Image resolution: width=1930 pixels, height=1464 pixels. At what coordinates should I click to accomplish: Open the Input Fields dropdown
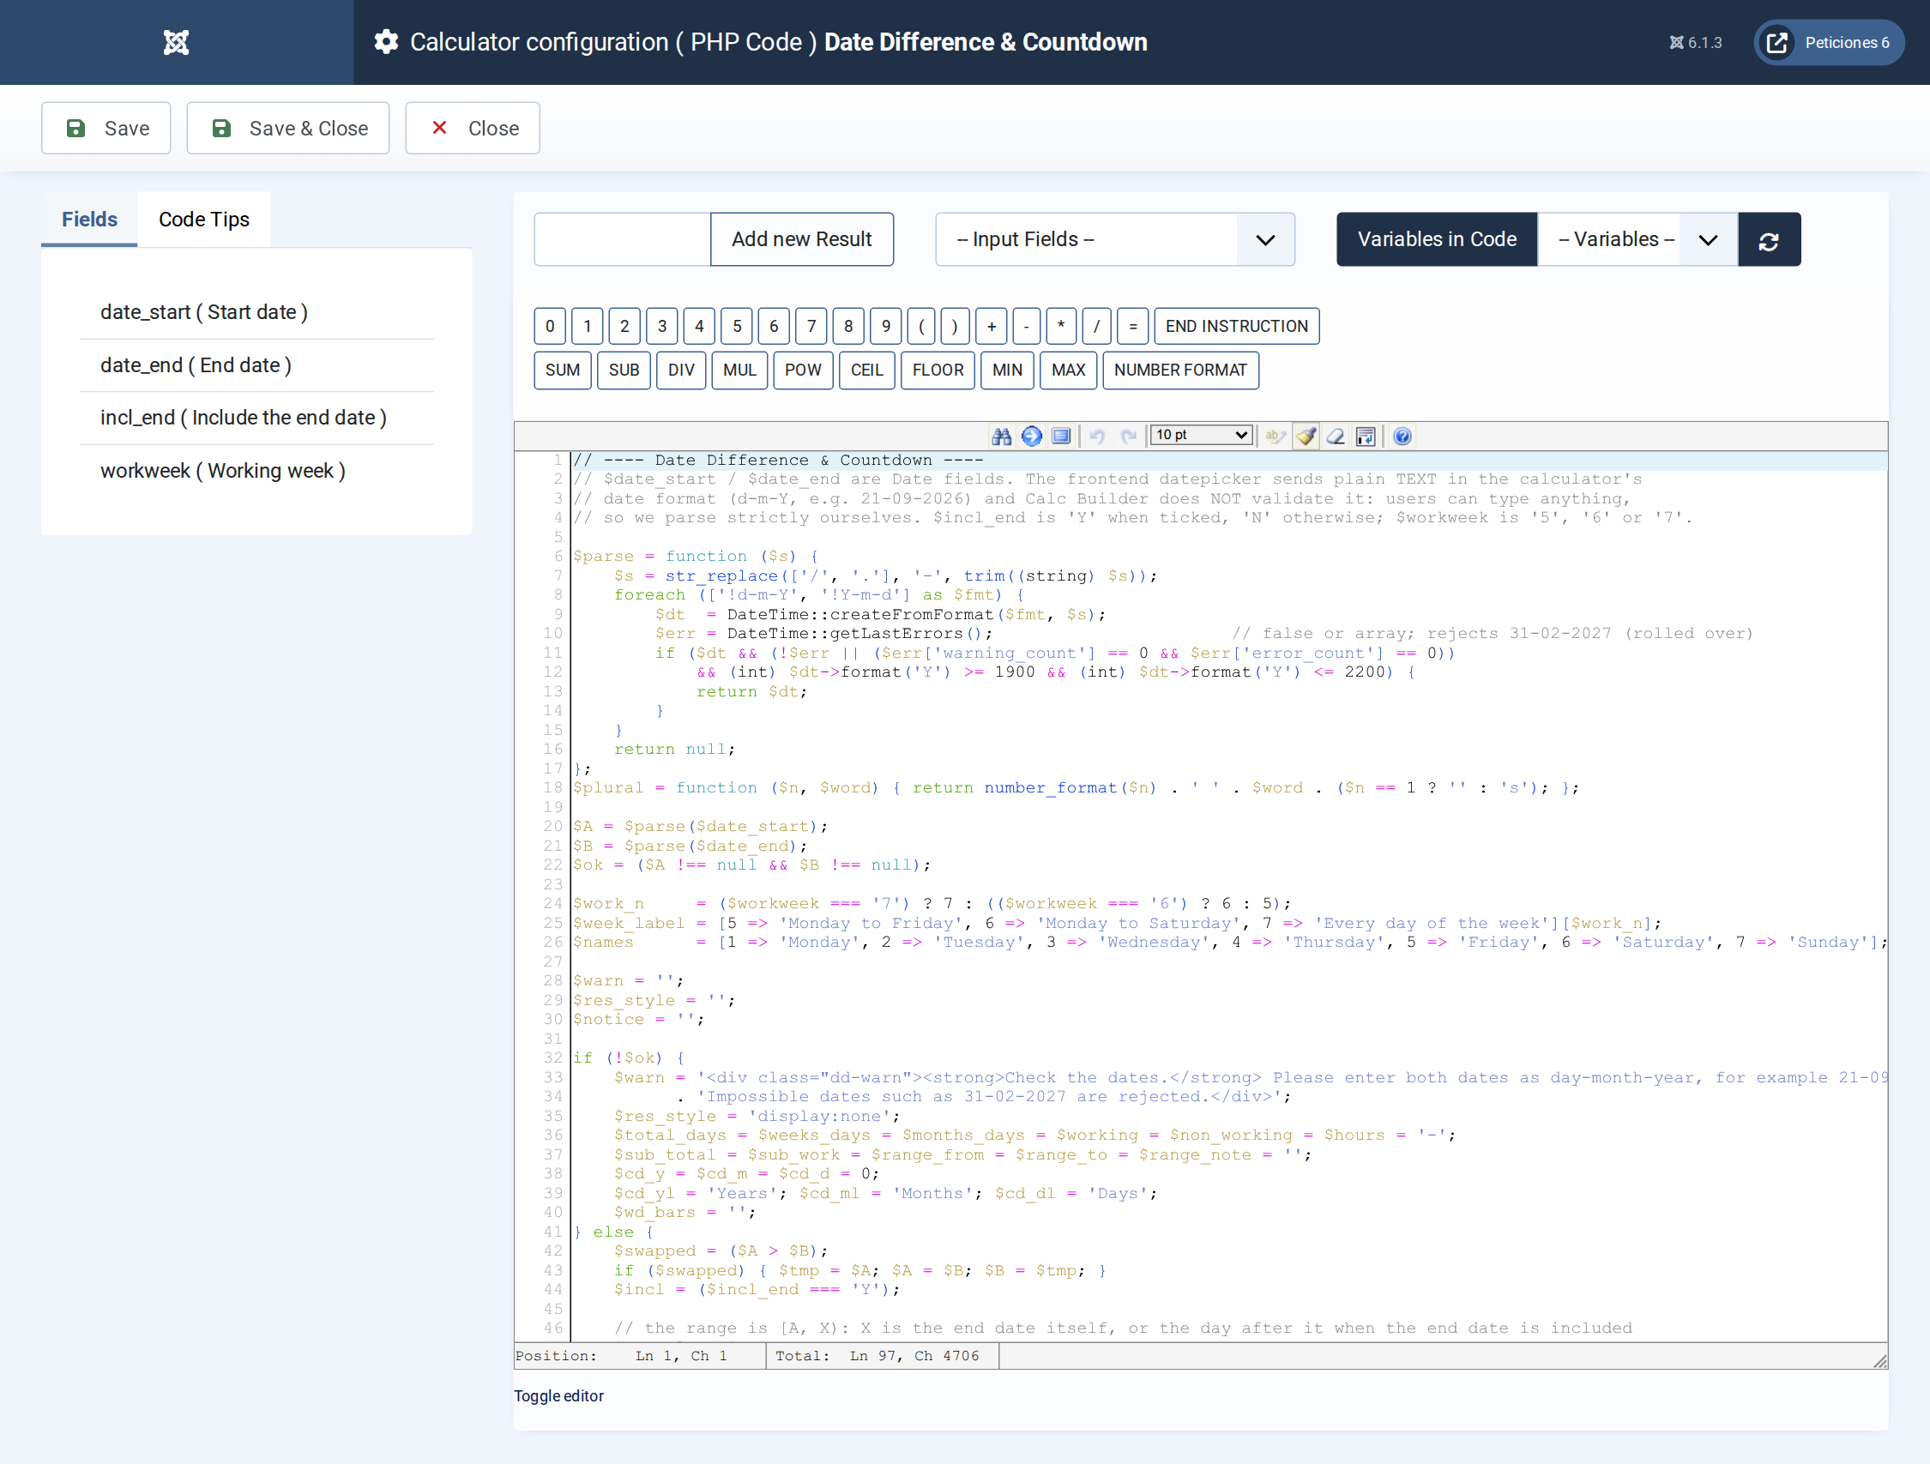click(1114, 240)
